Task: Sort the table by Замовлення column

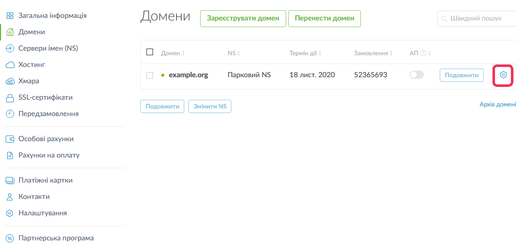Action: coord(374,53)
